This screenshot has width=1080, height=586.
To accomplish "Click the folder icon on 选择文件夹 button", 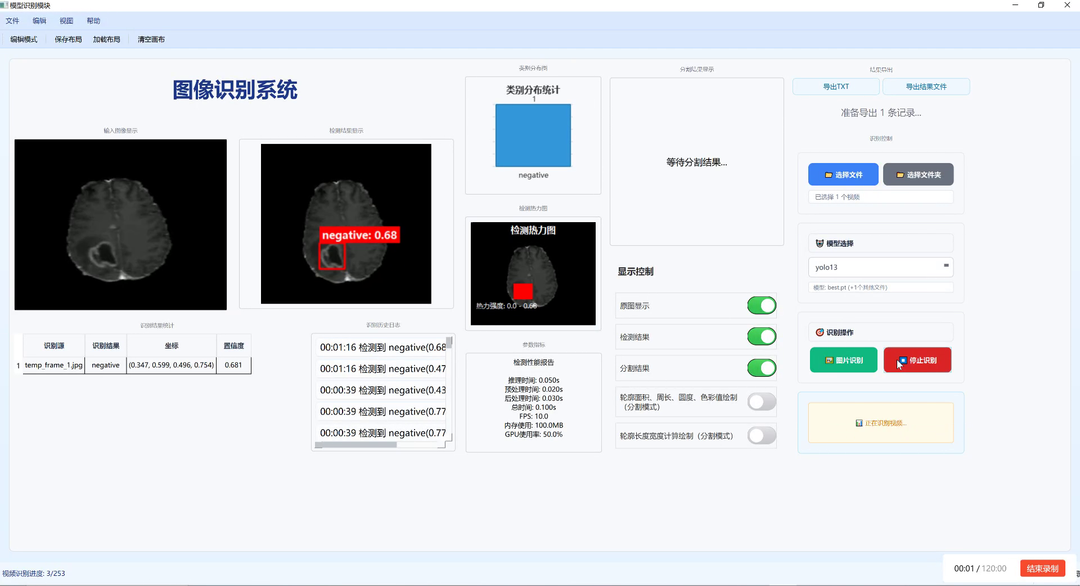I will click(900, 174).
